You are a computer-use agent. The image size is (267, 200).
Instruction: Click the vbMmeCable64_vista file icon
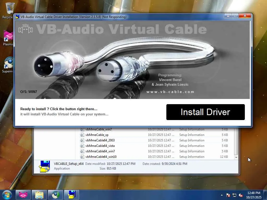(x=82, y=146)
